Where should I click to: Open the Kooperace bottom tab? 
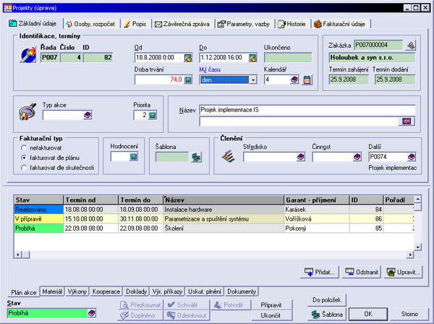[106, 291]
